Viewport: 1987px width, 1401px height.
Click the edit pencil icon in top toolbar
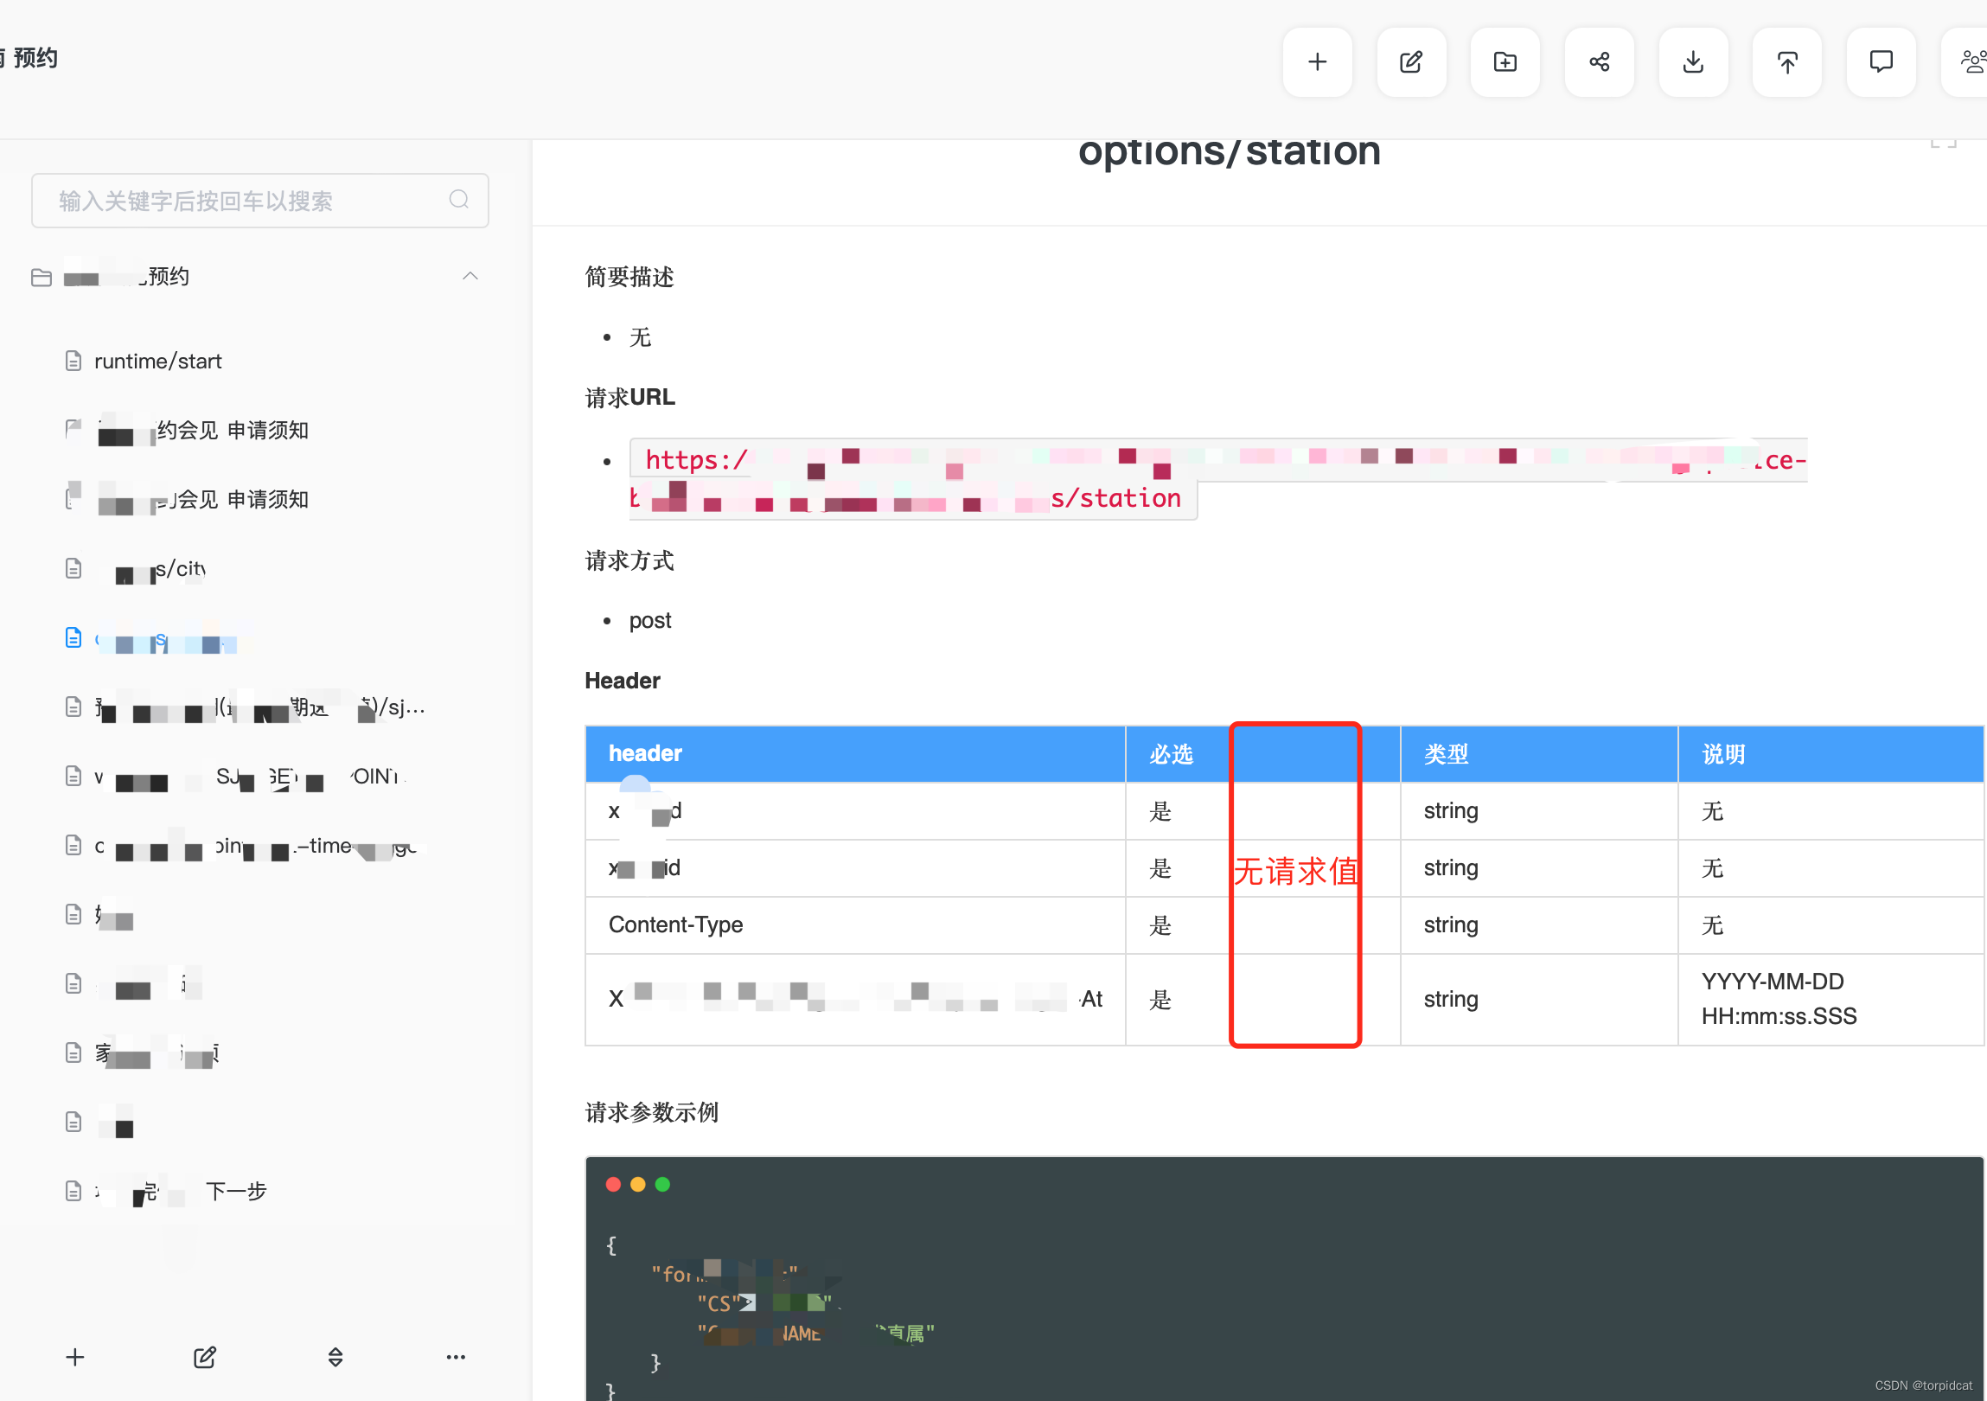[x=1410, y=62]
